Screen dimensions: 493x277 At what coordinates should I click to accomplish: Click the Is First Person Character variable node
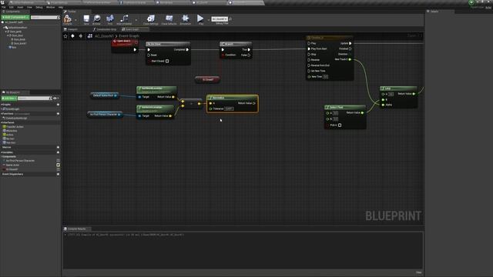105,115
